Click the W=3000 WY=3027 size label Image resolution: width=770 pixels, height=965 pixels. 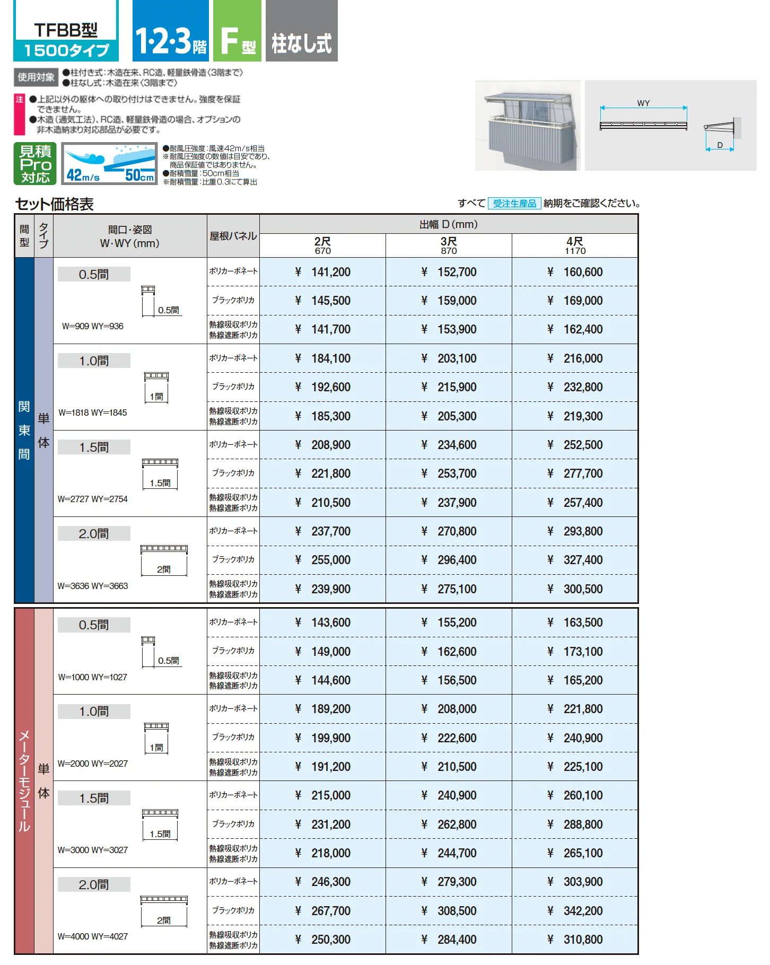pos(93,850)
